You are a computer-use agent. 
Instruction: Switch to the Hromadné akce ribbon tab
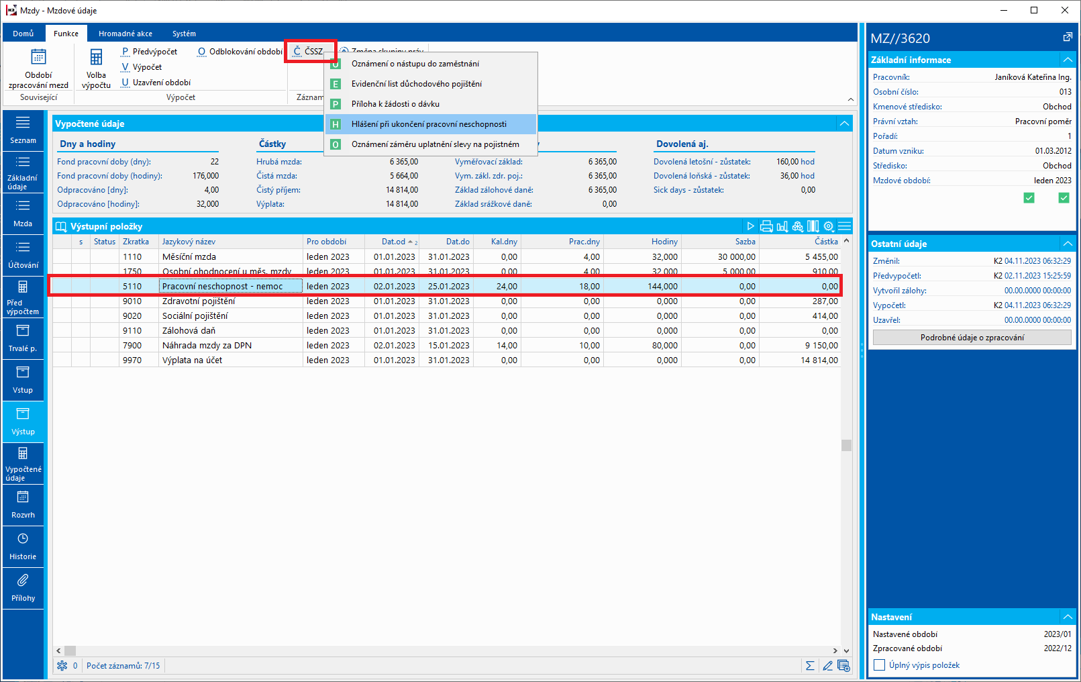(x=125, y=34)
